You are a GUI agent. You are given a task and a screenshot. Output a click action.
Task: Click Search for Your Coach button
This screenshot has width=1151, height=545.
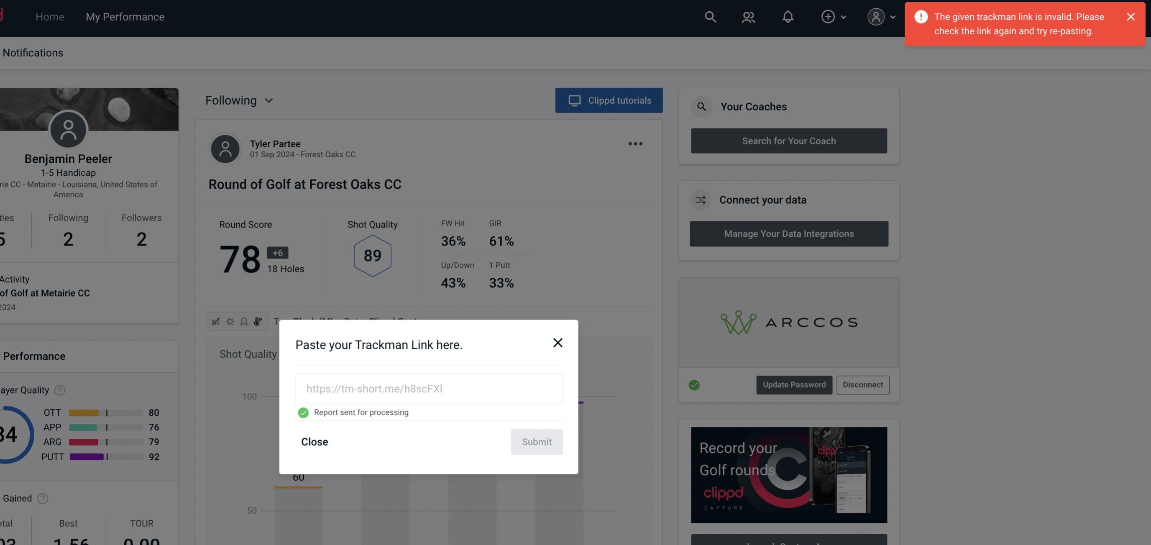[789, 141]
